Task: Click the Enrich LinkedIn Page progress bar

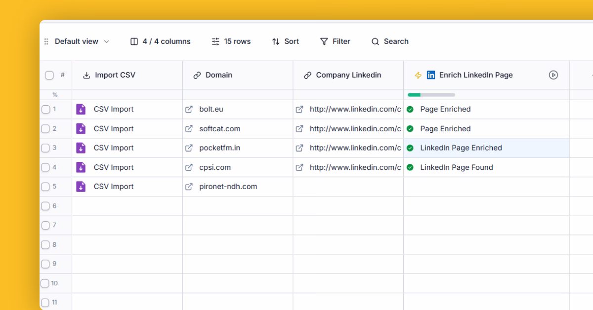Action: (431, 95)
